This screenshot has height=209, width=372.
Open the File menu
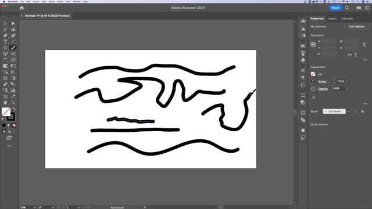22,1
